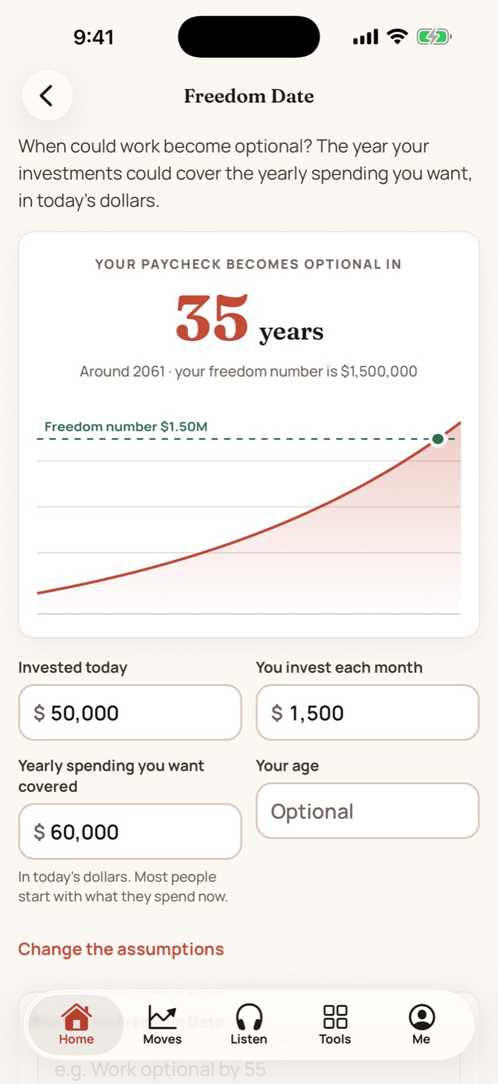Viewport: 498px width, 1084px height.
Task: Open the Me profile icon
Action: point(422,1017)
